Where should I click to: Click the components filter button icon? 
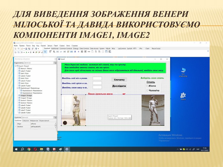tap(55, 63)
